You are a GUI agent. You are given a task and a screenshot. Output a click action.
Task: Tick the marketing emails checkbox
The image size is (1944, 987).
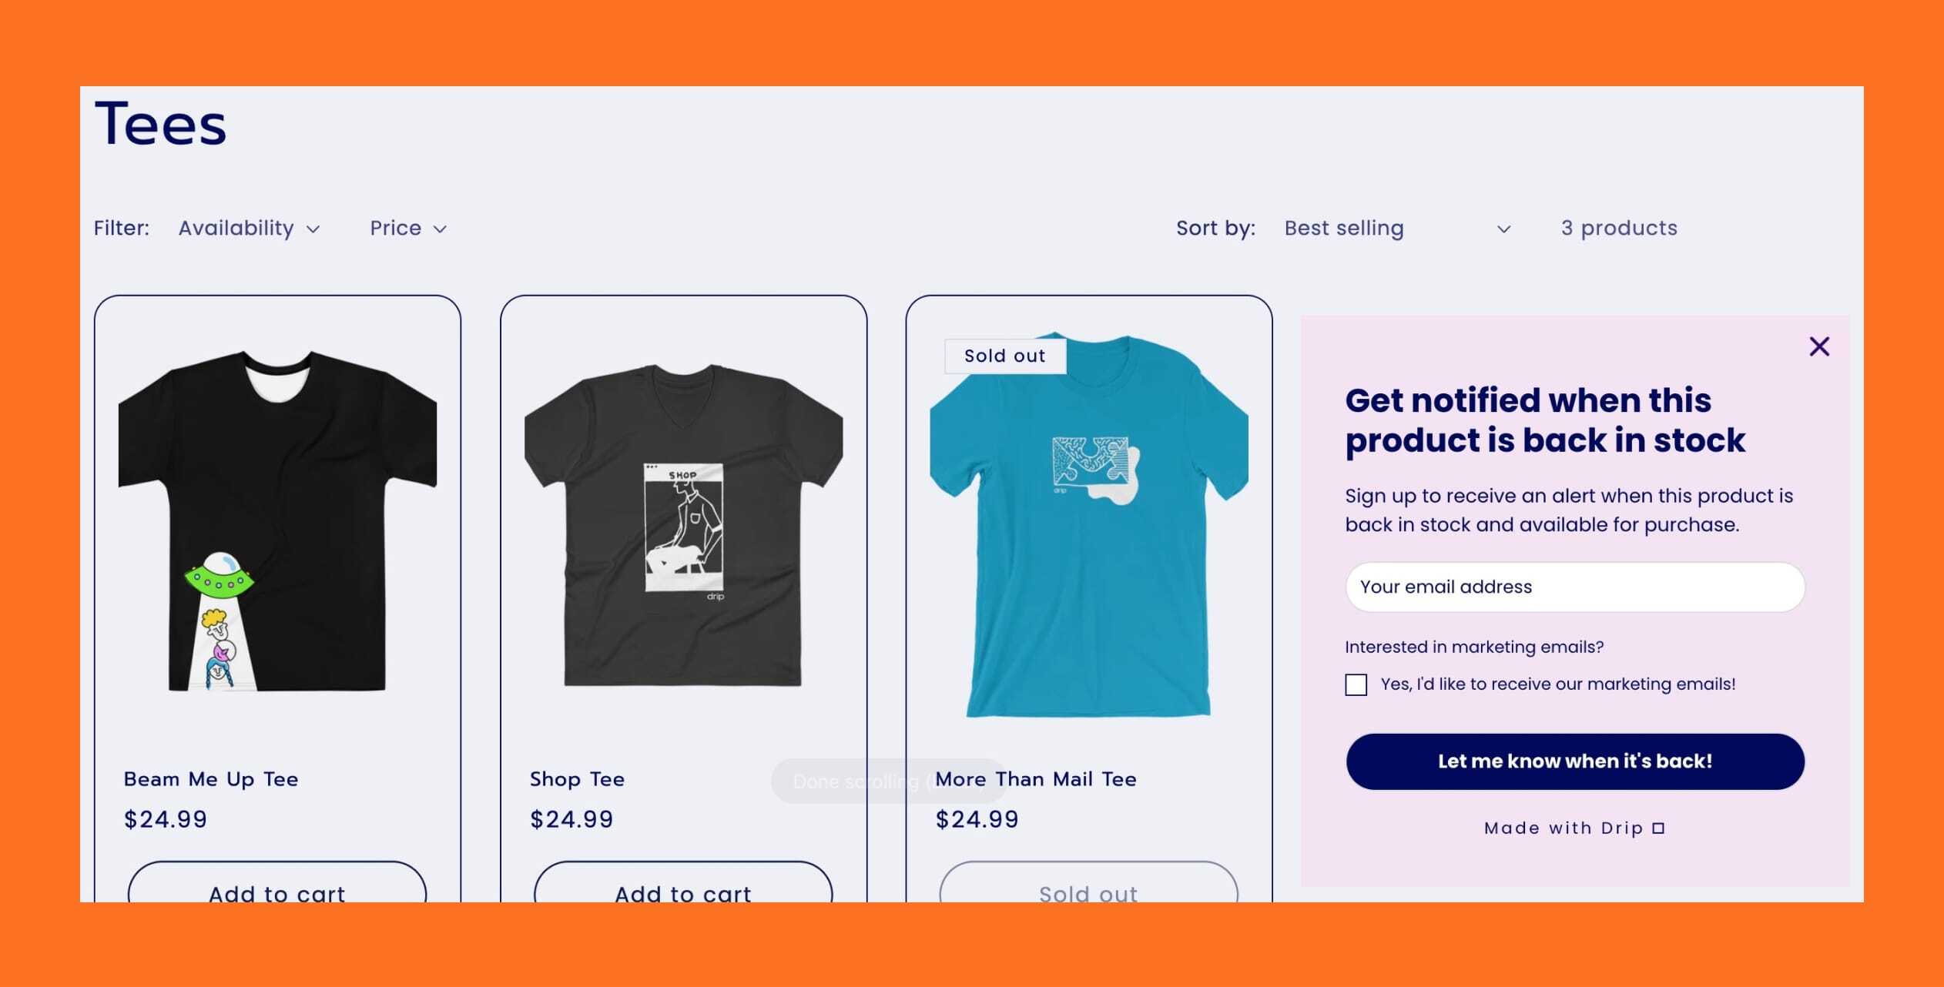pyautogui.click(x=1356, y=684)
